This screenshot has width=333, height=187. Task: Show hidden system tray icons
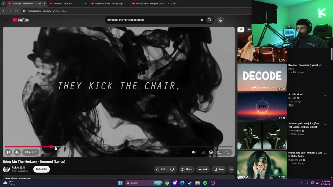click(302, 183)
